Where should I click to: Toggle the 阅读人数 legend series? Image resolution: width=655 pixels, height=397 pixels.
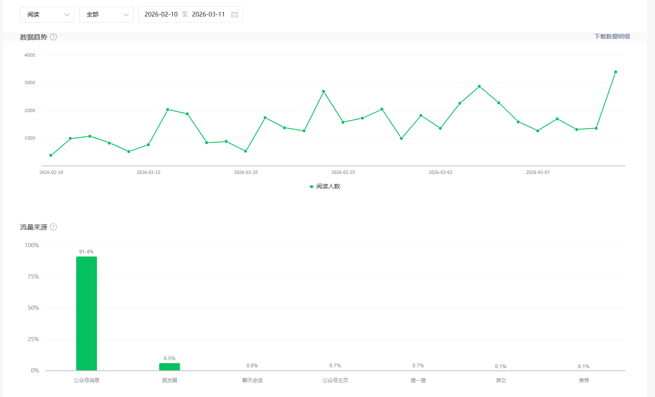(x=325, y=186)
